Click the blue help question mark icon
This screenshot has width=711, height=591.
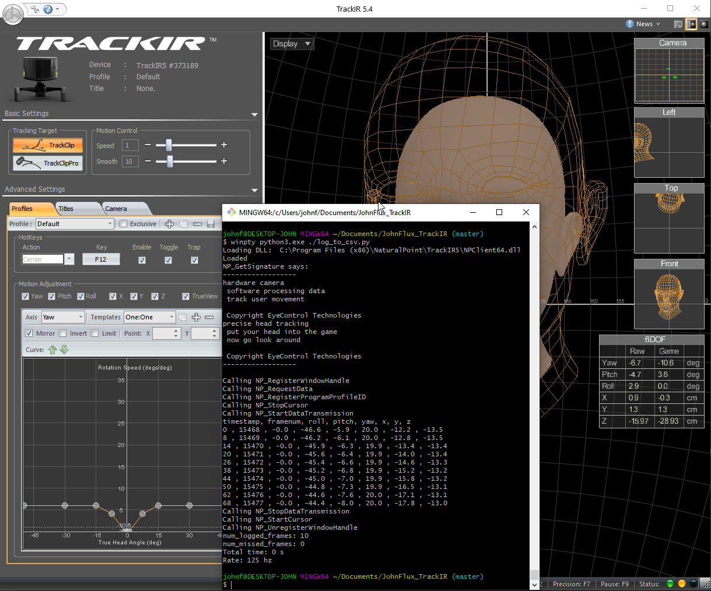(48, 9)
